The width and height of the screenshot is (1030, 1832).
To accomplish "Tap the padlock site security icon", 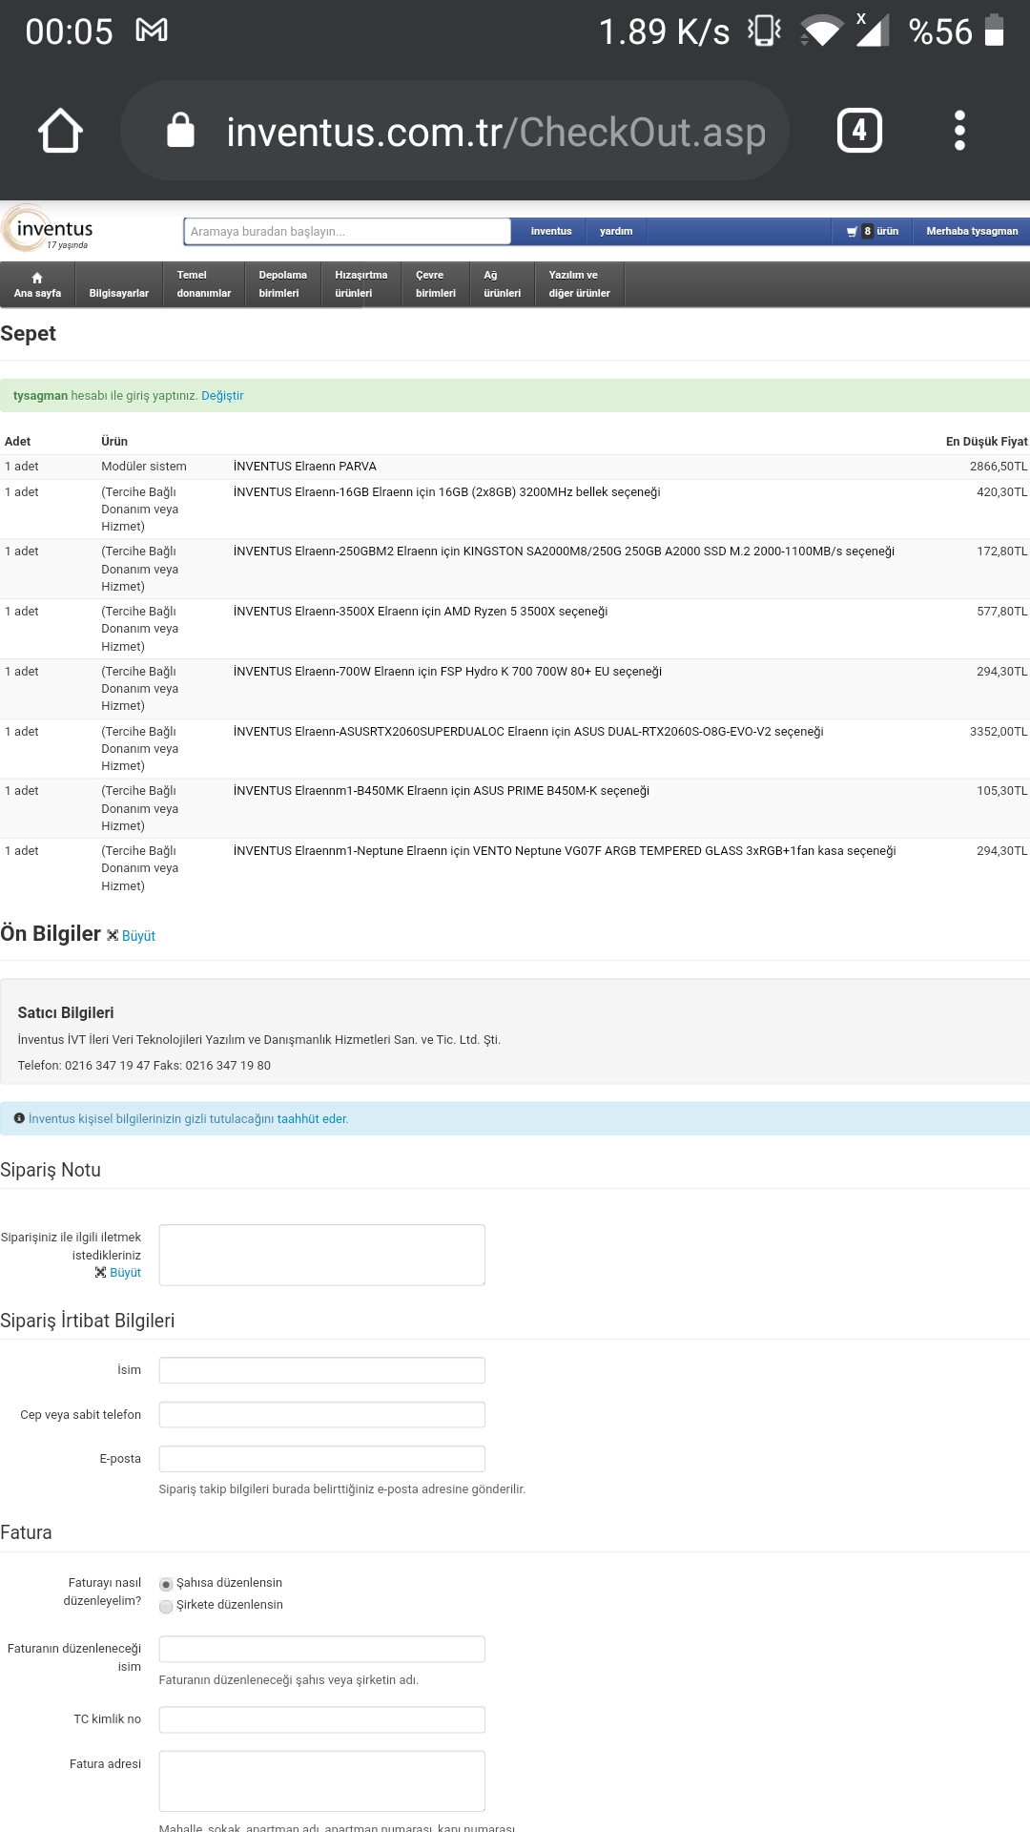I will pyautogui.click(x=180, y=130).
